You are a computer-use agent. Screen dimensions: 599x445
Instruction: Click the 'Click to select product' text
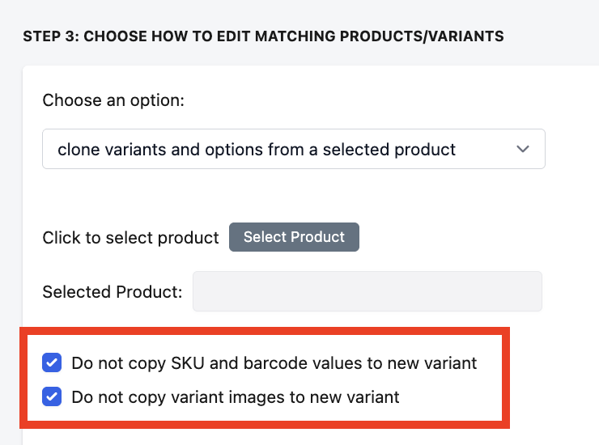tap(130, 238)
